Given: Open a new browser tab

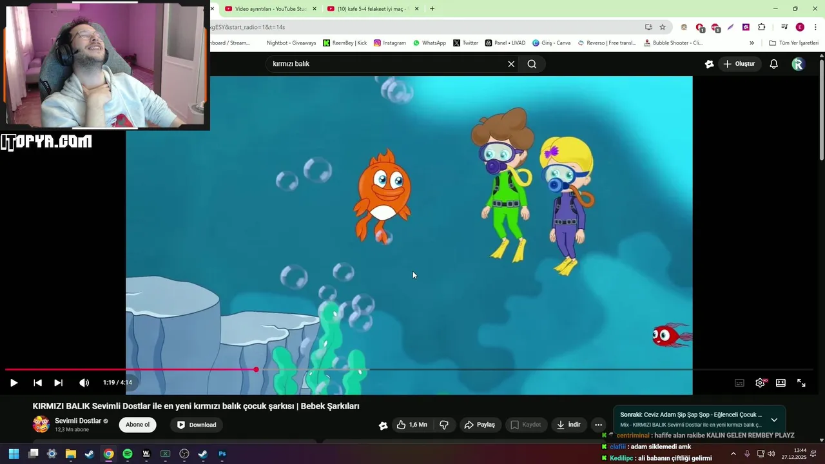Looking at the screenshot, I should click(x=432, y=9).
